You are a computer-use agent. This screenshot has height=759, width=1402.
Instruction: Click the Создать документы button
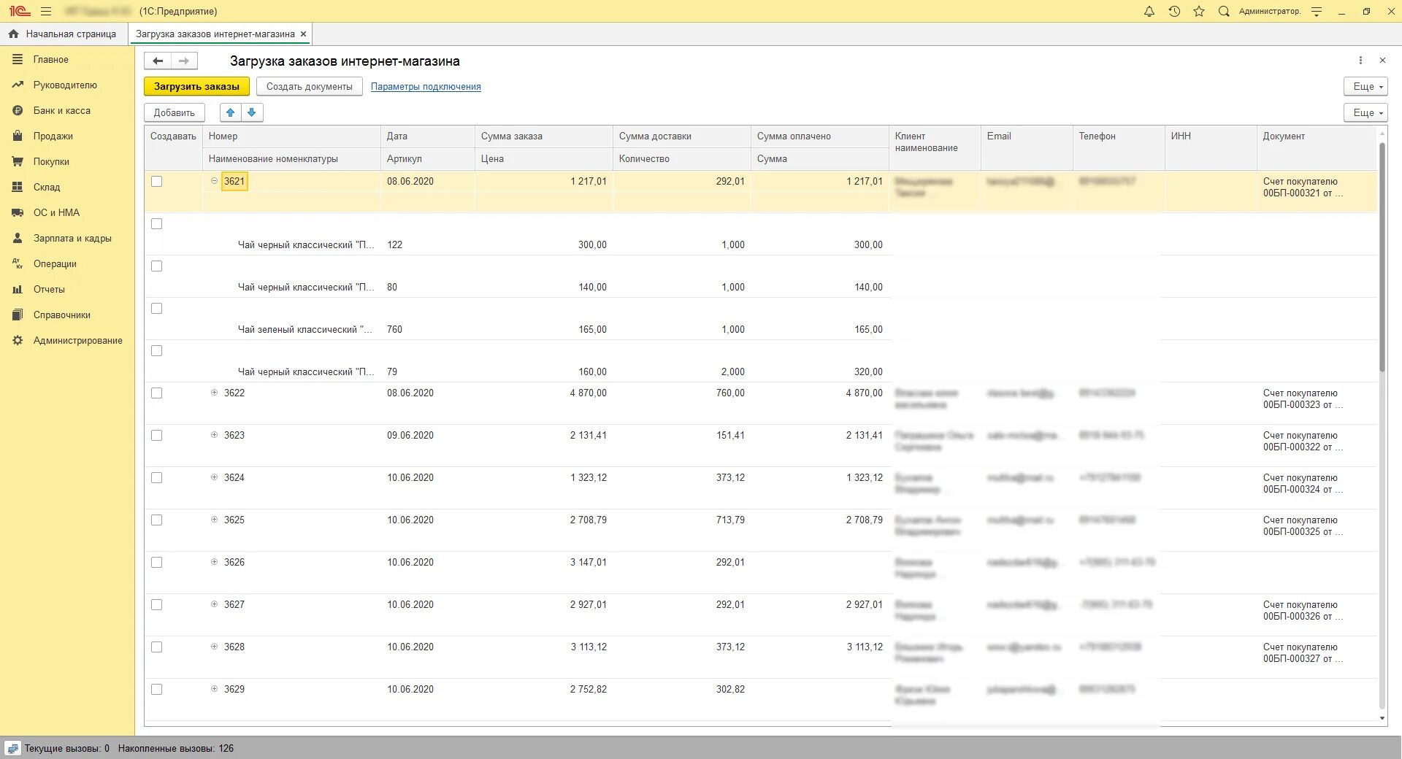point(310,86)
